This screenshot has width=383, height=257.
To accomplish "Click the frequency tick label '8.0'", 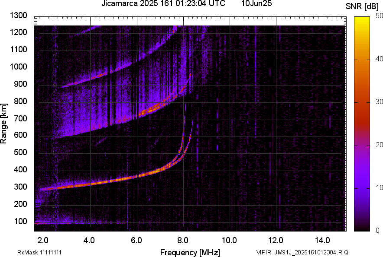I will click(x=182, y=241).
